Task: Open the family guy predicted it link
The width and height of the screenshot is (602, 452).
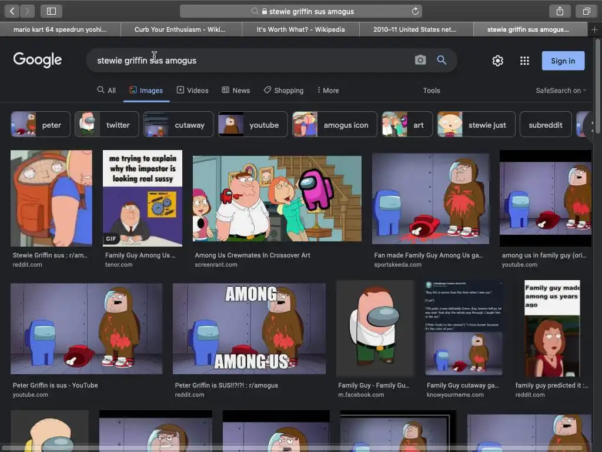Action: click(x=551, y=385)
